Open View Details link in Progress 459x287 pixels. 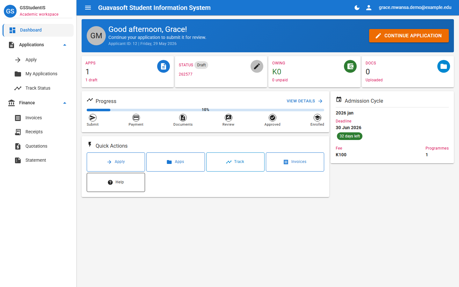click(305, 101)
